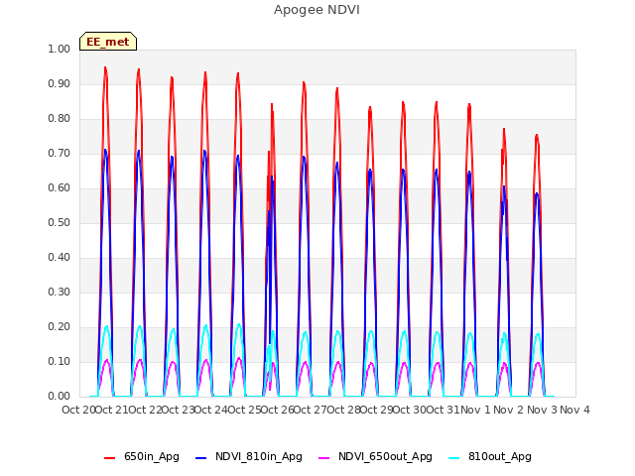Click the Oct 26 x-axis date label
Screen dimensions: 635x476
278,410
